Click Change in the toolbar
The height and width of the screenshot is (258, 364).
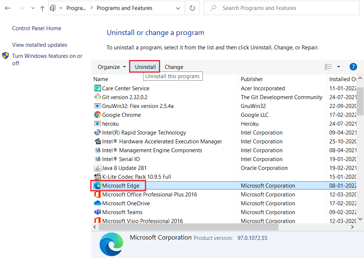(174, 67)
